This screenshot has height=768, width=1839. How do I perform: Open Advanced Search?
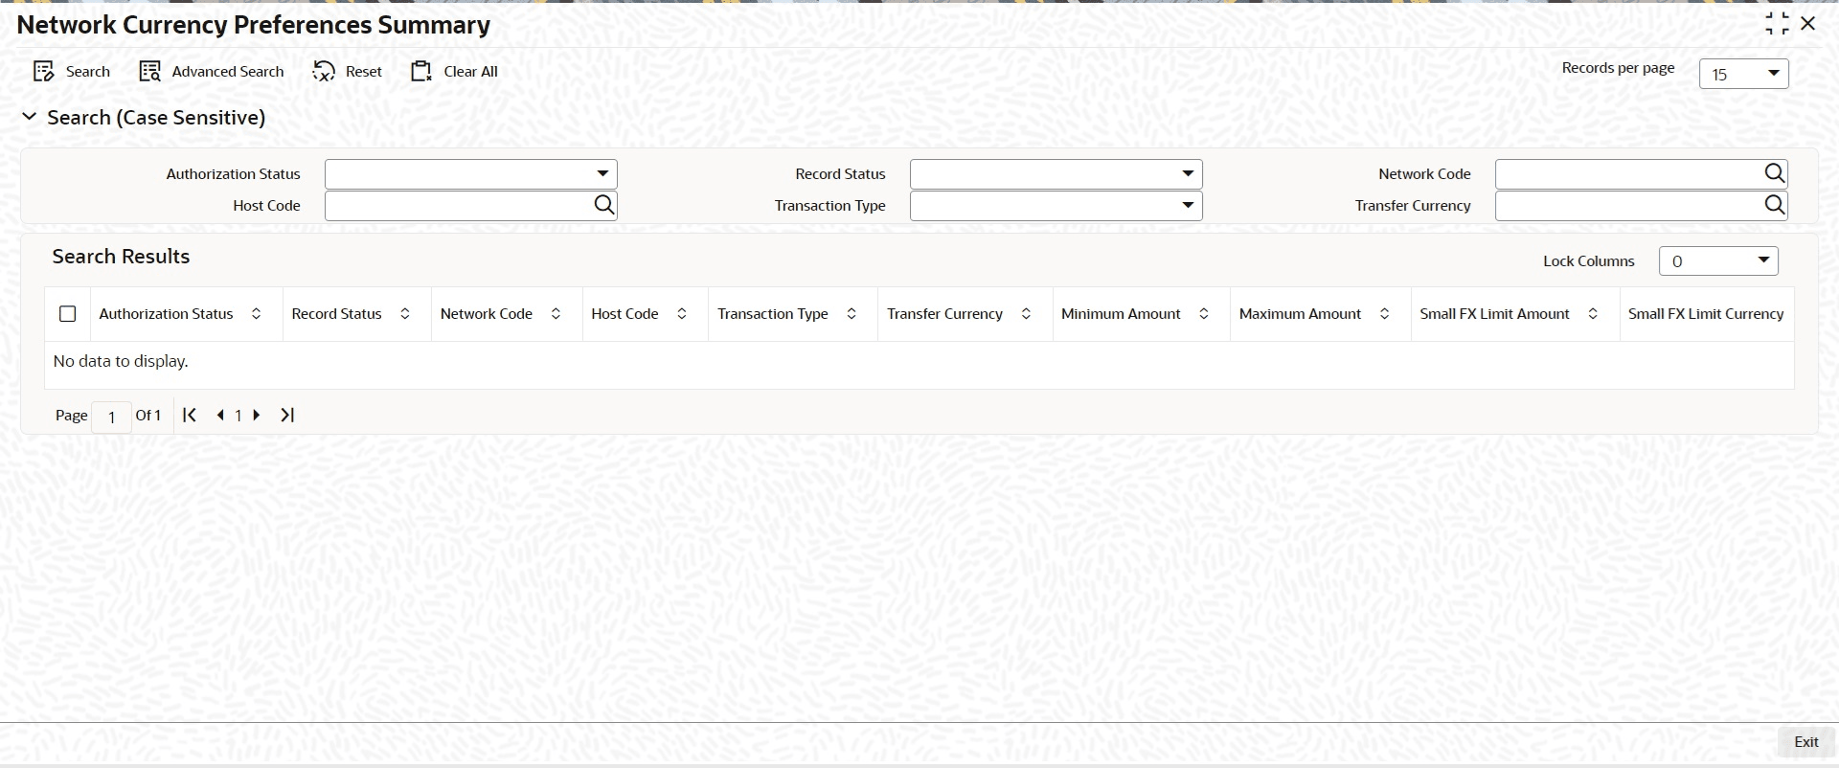pos(212,72)
